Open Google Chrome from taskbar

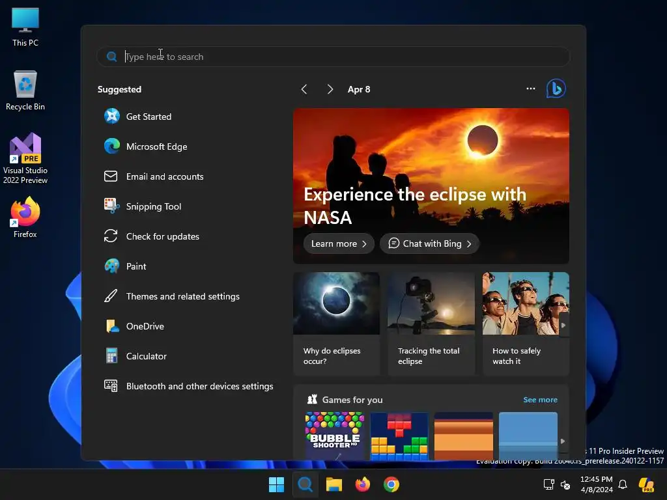click(391, 484)
